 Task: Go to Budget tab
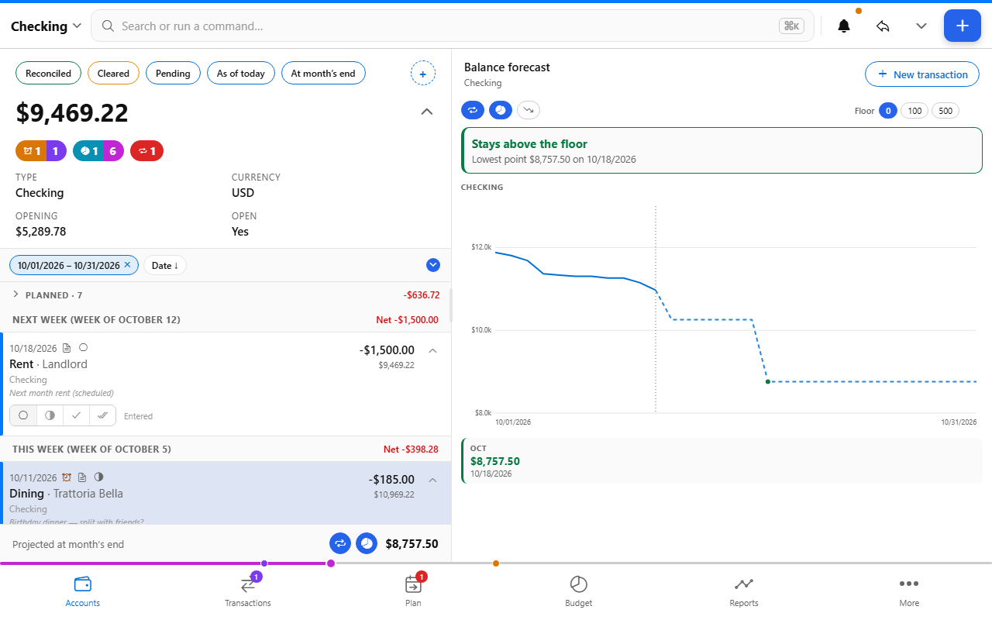coord(579,591)
